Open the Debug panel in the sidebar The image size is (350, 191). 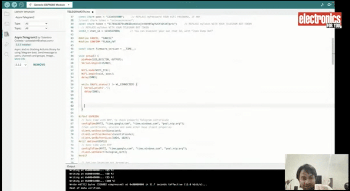point(7,44)
